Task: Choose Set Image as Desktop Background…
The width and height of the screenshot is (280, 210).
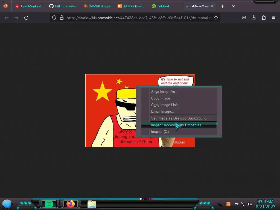Action: [179, 118]
